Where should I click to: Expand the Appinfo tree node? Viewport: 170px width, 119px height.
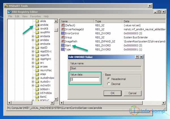pyautogui.click(x=33, y=55)
